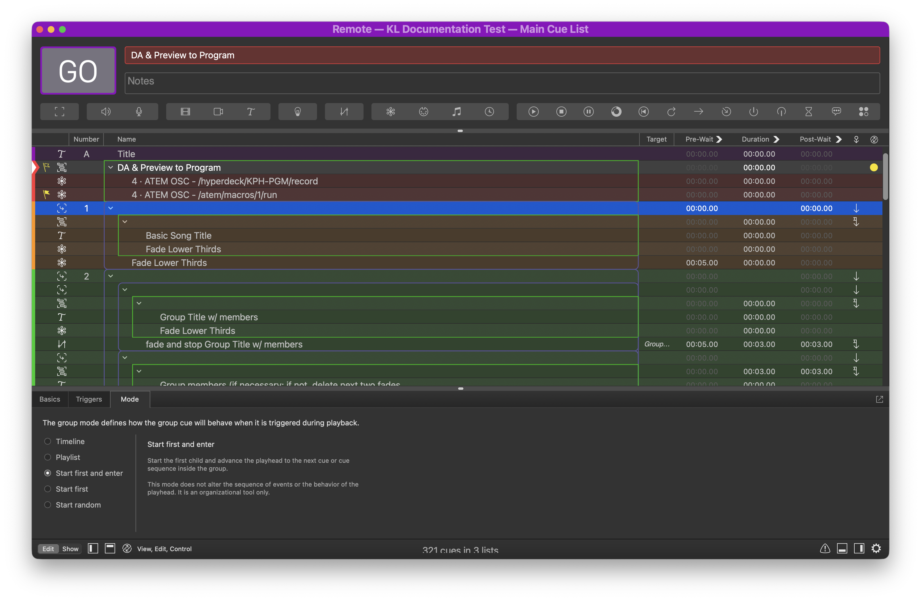The width and height of the screenshot is (921, 601).
Task: Collapse group cue number 1
Action: [111, 208]
